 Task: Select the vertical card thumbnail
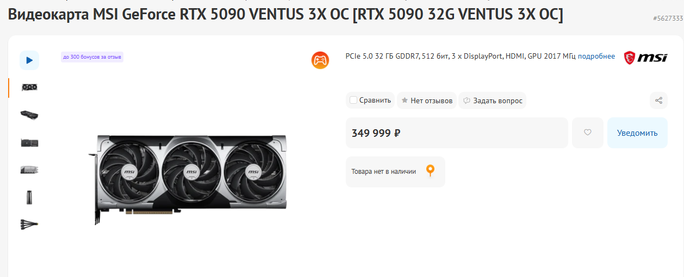click(x=29, y=197)
